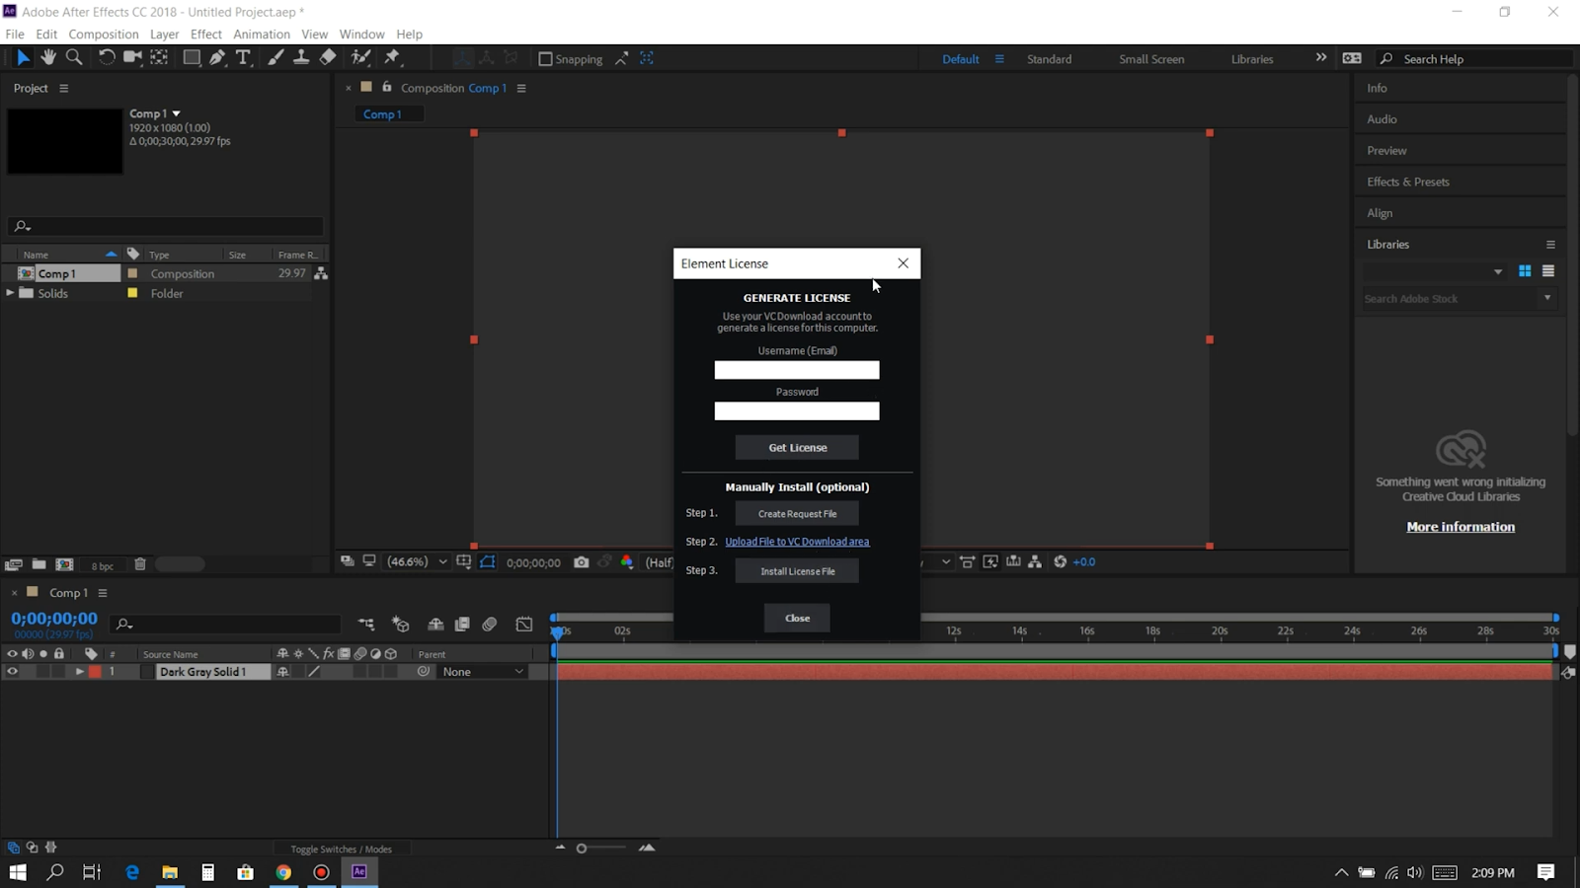Select the Brush tool
This screenshot has width=1580, height=888.
coord(276,58)
